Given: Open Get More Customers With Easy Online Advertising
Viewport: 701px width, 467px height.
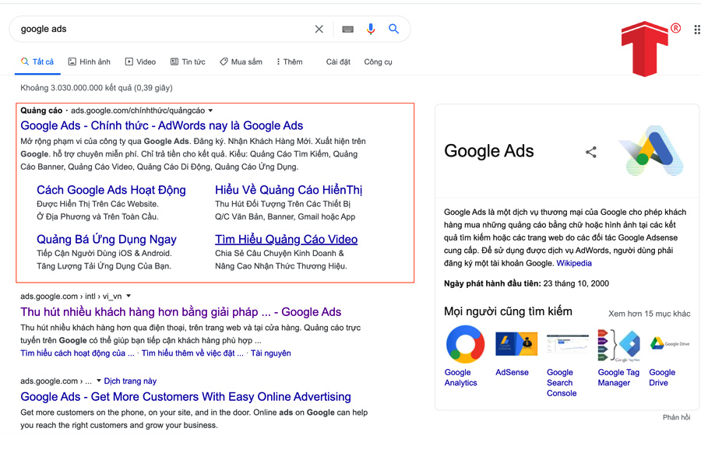Looking at the screenshot, I should [x=185, y=397].
